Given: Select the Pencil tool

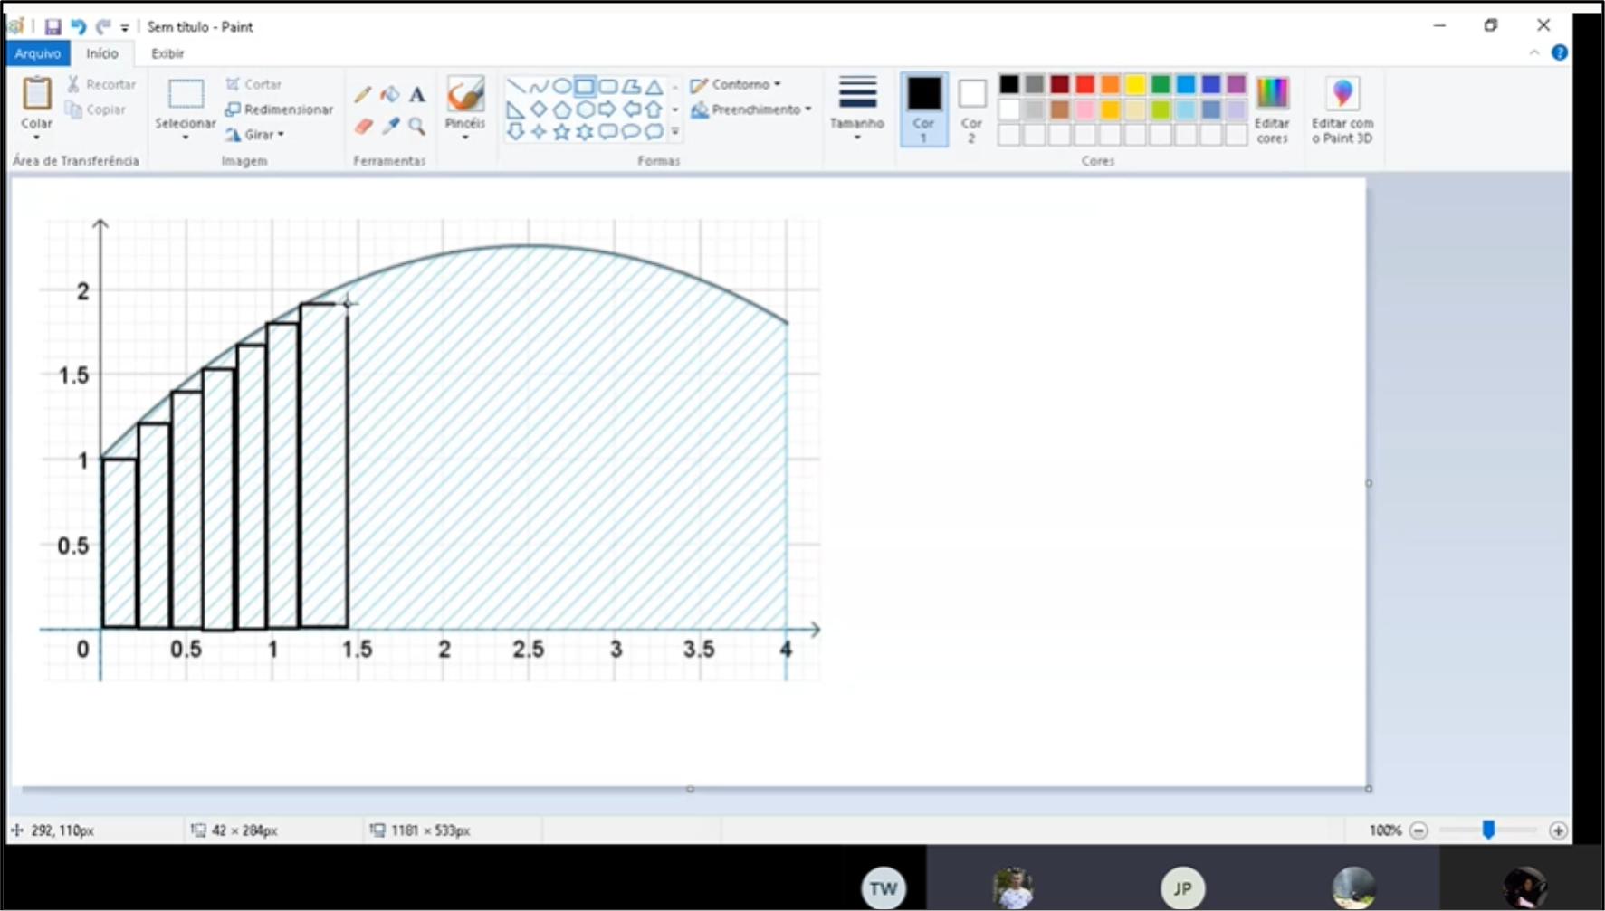Looking at the screenshot, I should [363, 94].
